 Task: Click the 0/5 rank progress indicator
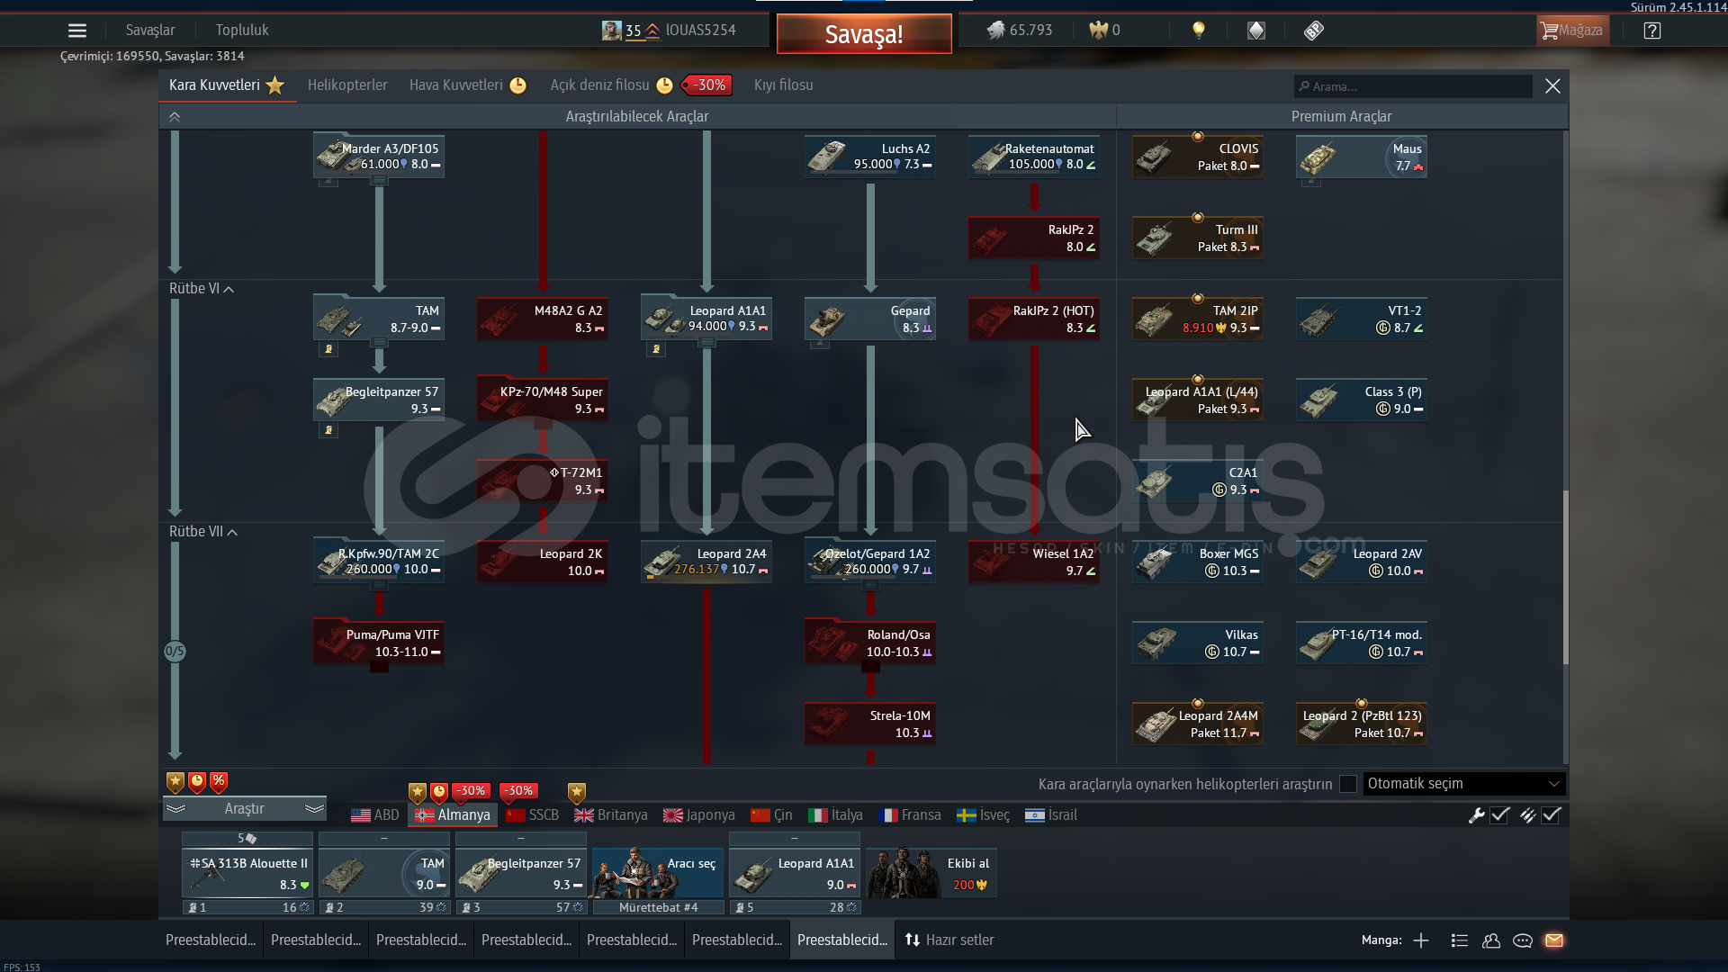click(175, 652)
